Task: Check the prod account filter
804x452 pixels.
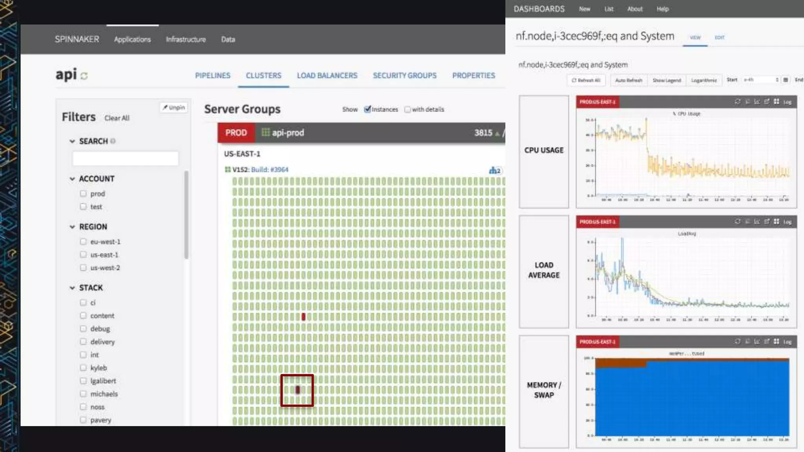Action: (83, 193)
